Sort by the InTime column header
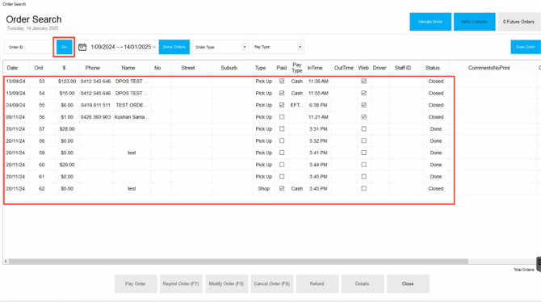541x302 pixels. tap(315, 68)
